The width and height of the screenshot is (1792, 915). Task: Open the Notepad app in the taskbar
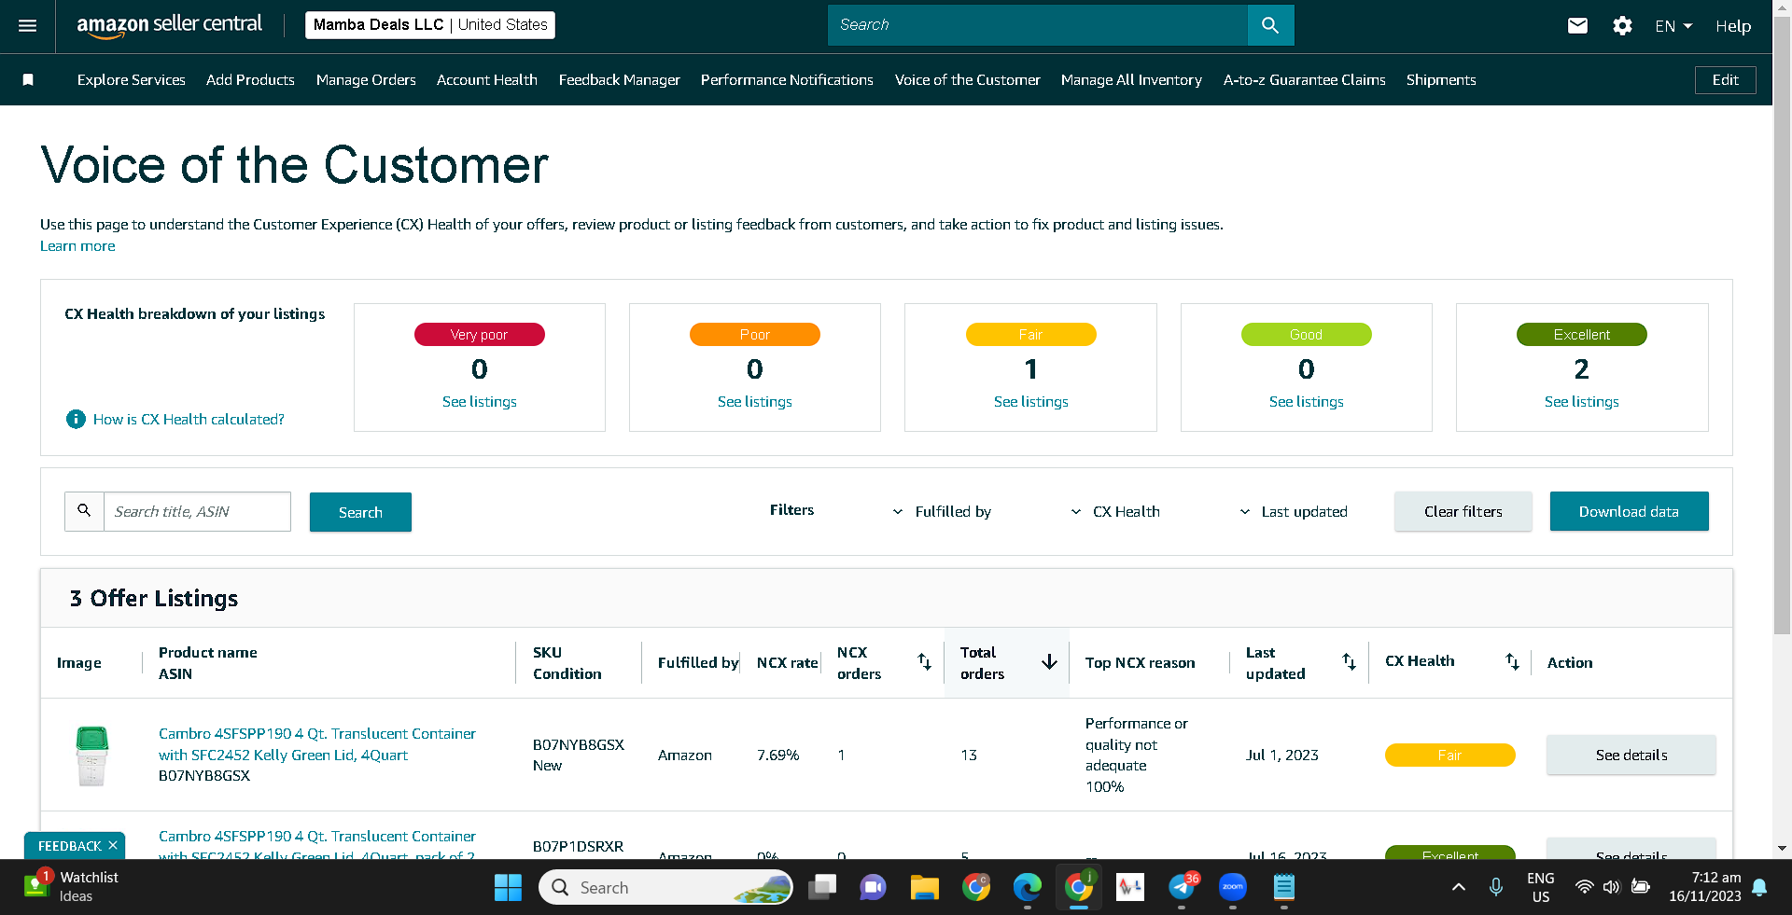coord(1284,887)
